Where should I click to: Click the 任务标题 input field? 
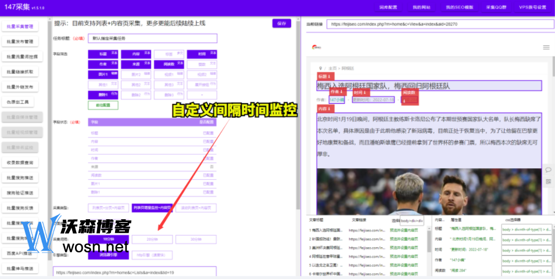coord(152,38)
